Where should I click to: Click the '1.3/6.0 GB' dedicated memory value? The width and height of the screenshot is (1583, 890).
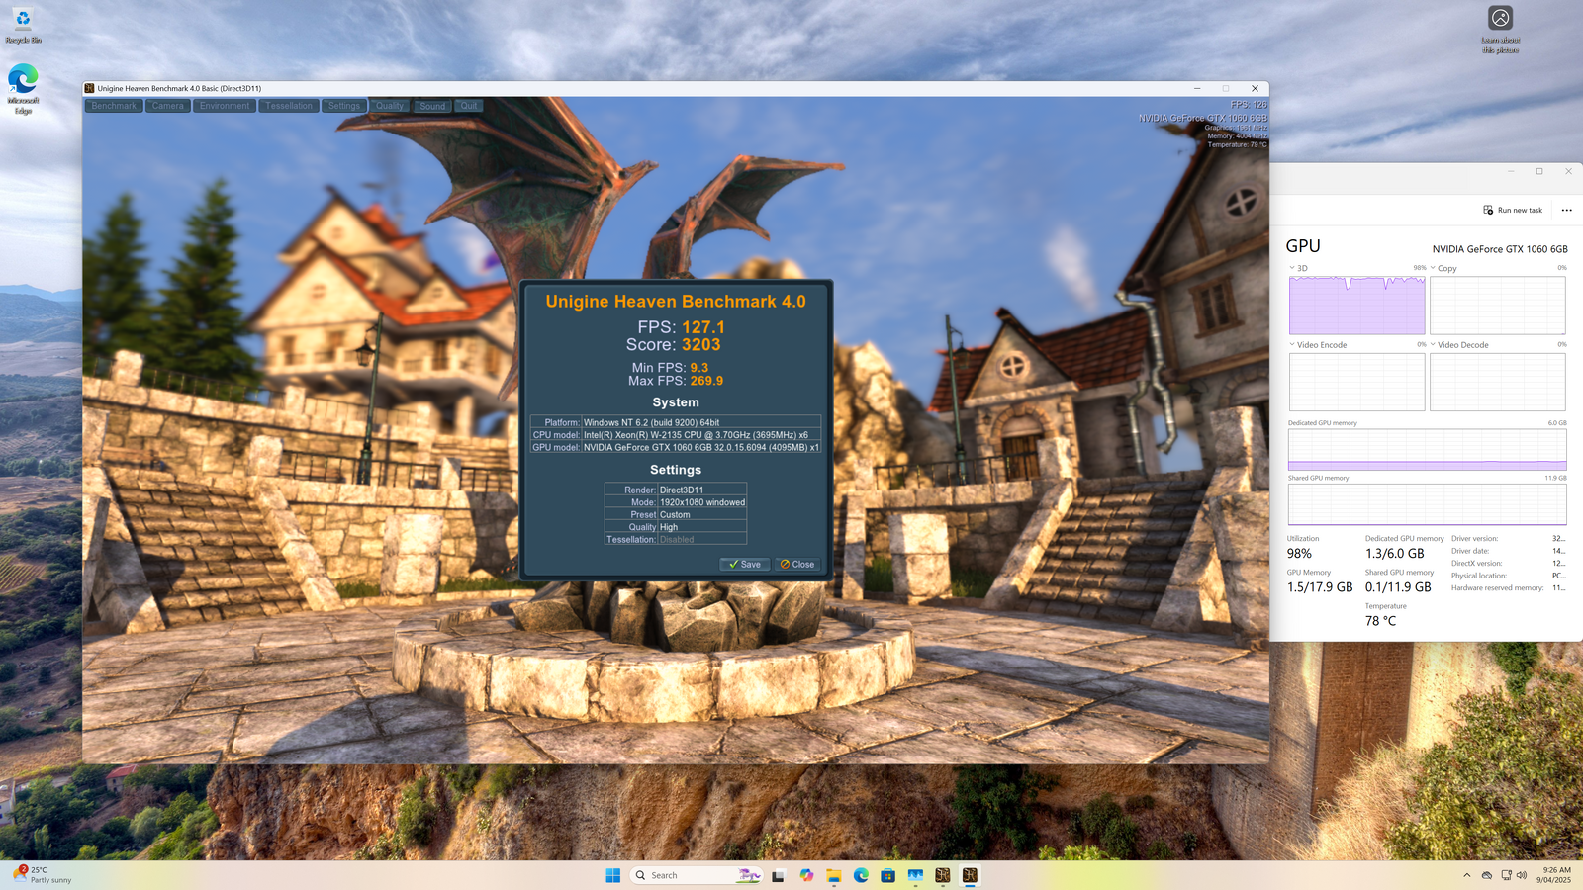[x=1395, y=554]
